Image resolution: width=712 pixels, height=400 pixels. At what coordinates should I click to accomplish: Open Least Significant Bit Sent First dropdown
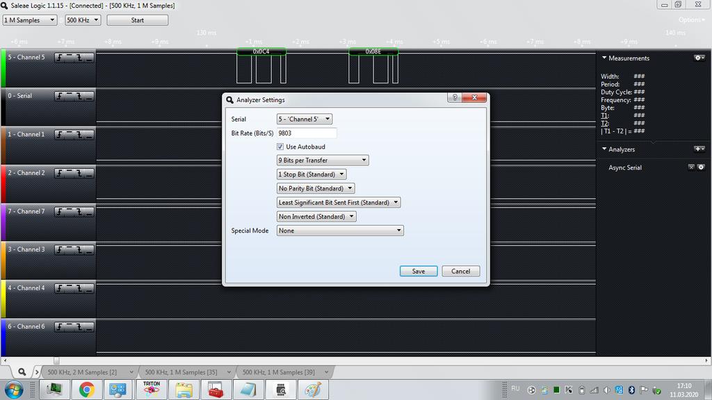coord(339,203)
